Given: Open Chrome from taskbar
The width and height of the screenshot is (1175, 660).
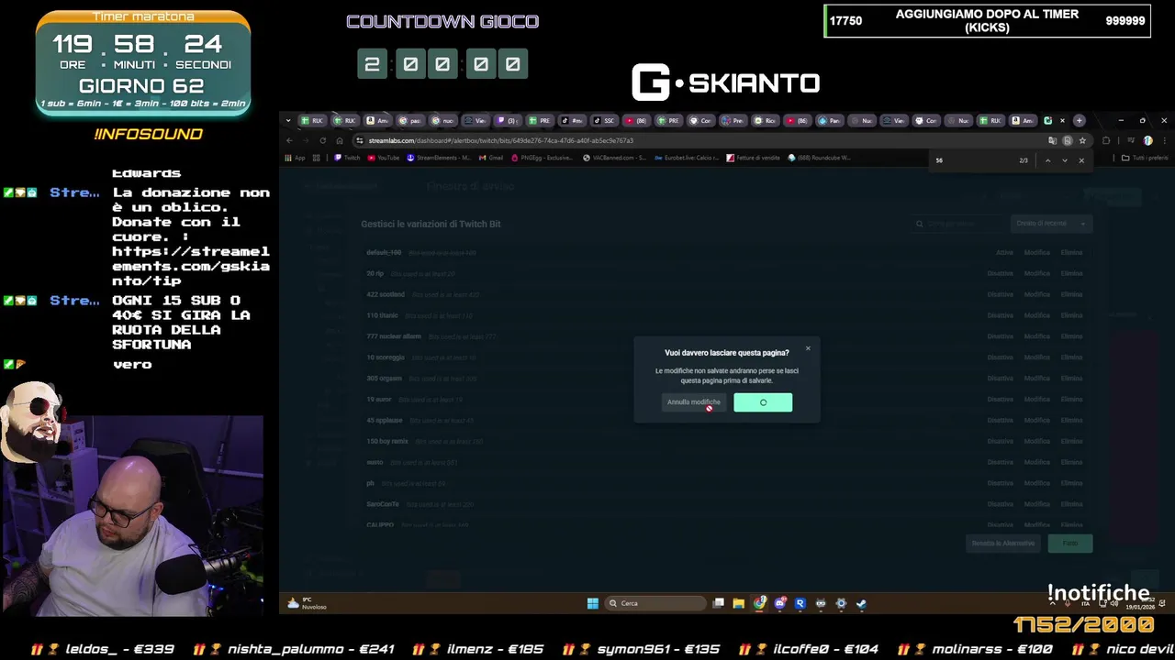Looking at the screenshot, I should click(759, 603).
